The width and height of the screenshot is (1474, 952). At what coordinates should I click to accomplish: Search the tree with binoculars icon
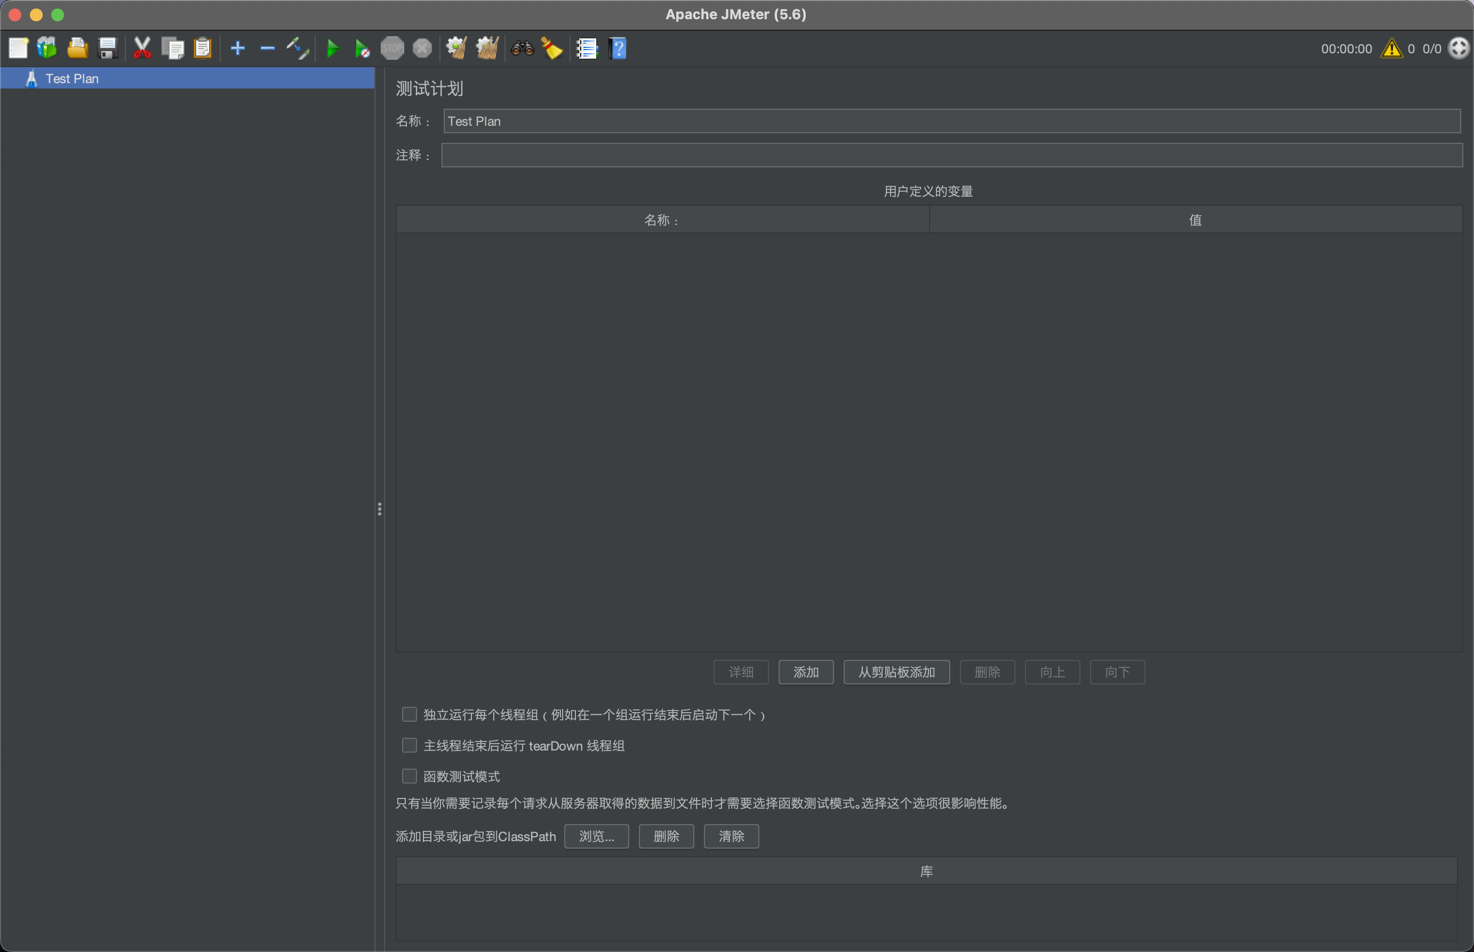522,48
